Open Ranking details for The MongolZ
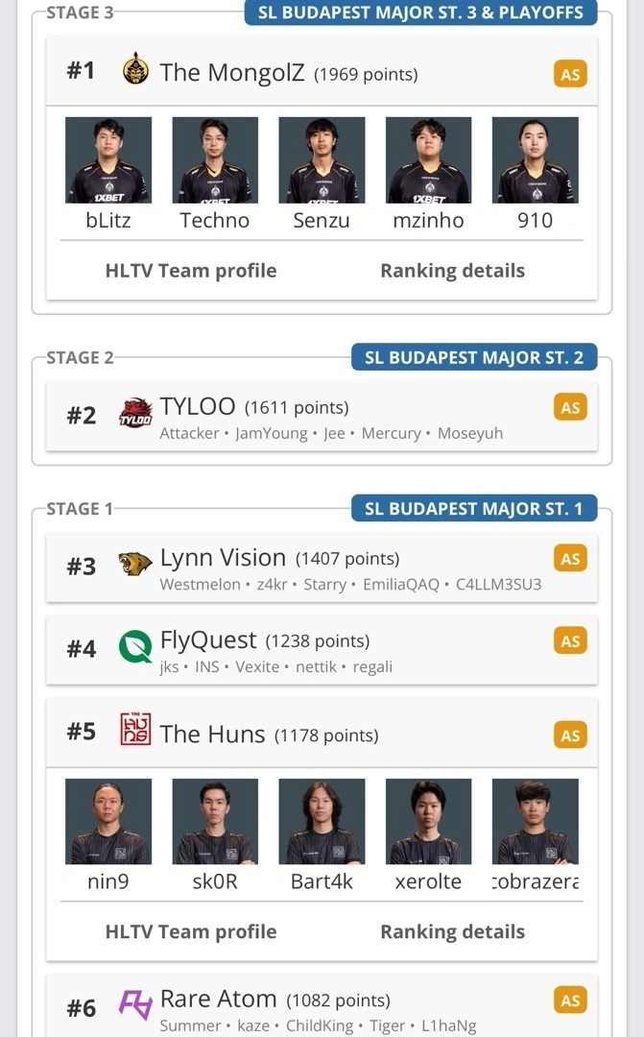This screenshot has width=644, height=1037. point(452,271)
